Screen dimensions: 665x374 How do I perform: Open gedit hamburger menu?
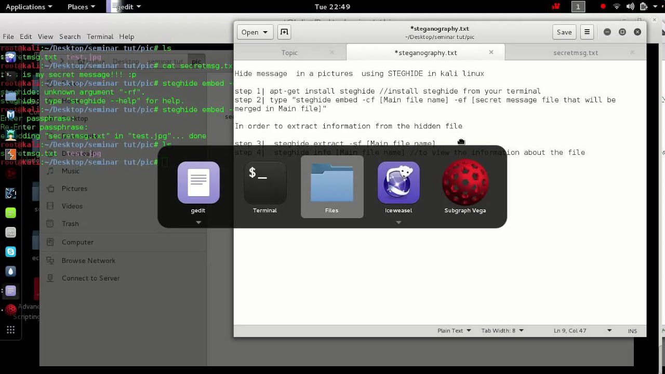tap(587, 32)
